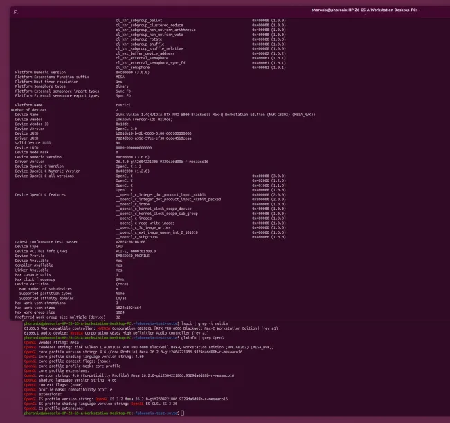Click the '1024x1024x64' work item sizes value

[128, 308]
